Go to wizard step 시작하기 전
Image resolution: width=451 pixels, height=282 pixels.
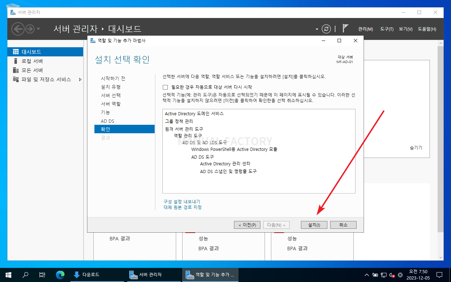pyautogui.click(x=113, y=79)
